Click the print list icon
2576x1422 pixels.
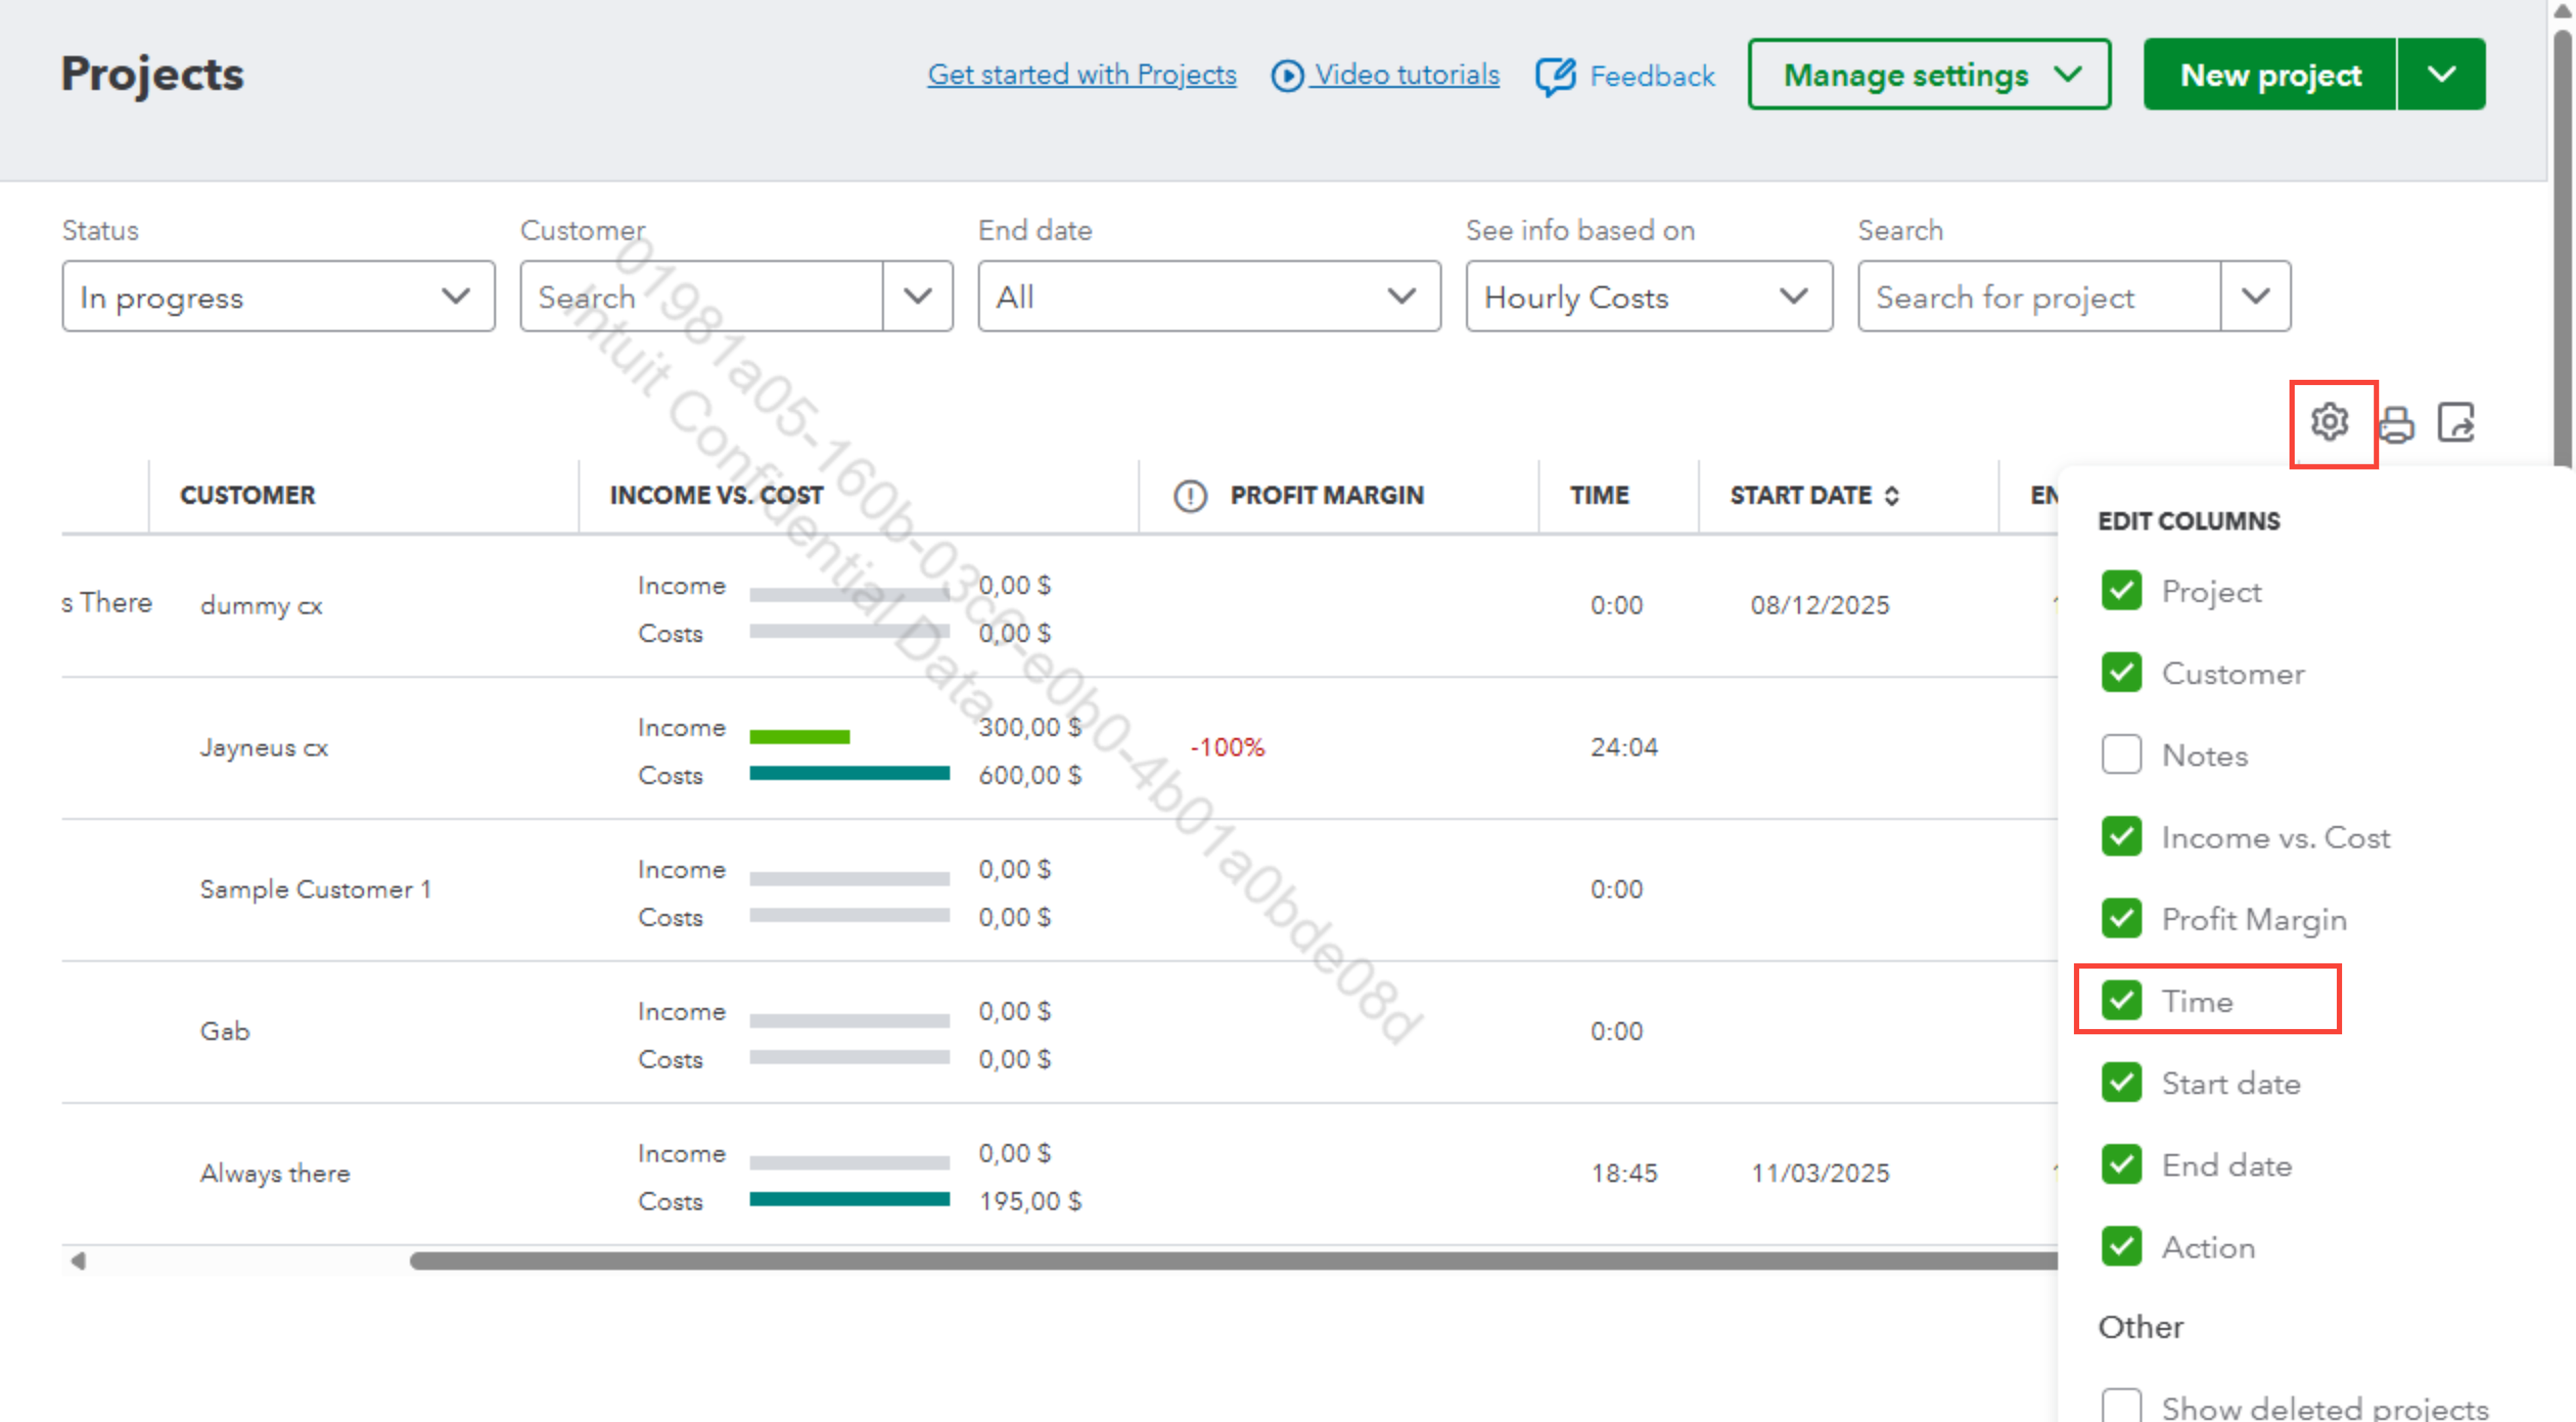[2396, 424]
